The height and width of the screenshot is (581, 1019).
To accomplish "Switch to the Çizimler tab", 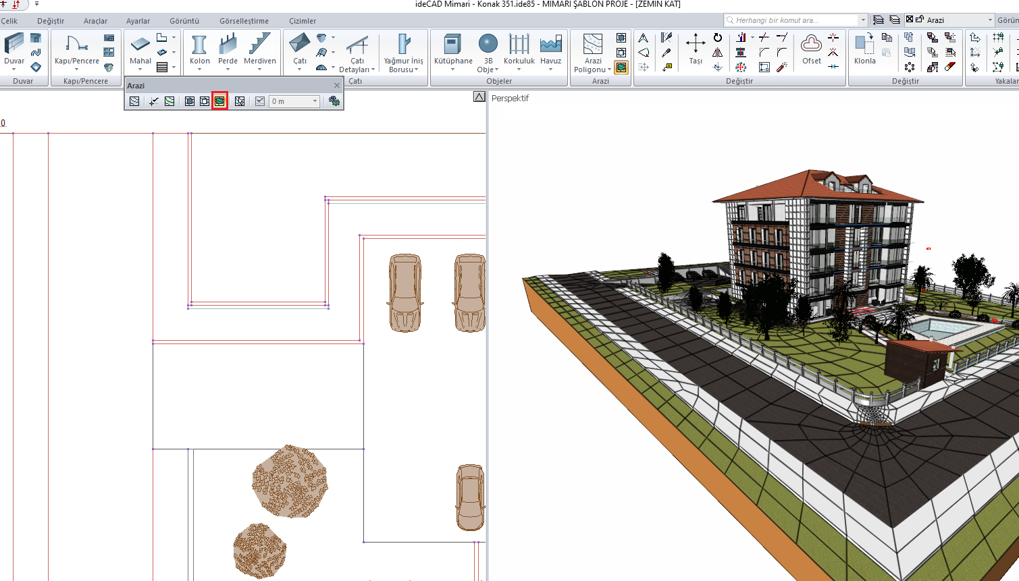I will pyautogui.click(x=303, y=21).
